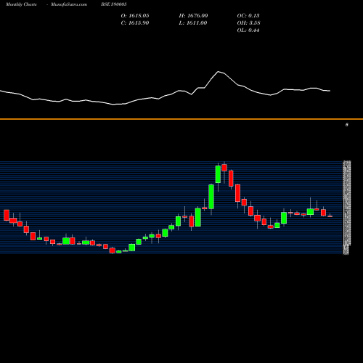Screen dimensions: 363x363
Task: Click the tallest green candlestick before the peak
Action: [211, 197]
